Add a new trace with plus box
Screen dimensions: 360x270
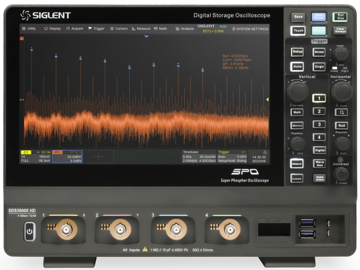98,156
